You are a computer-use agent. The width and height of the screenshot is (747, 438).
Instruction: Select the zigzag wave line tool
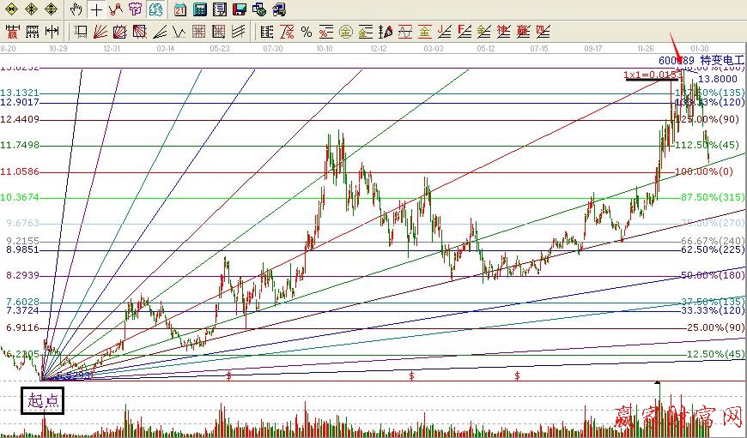pos(179,32)
